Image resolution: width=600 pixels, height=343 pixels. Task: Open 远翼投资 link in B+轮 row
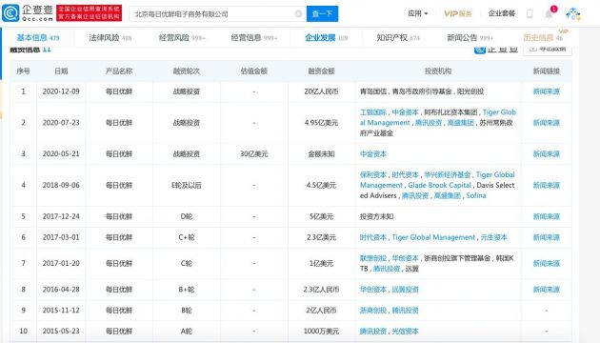pyautogui.click(x=405, y=290)
